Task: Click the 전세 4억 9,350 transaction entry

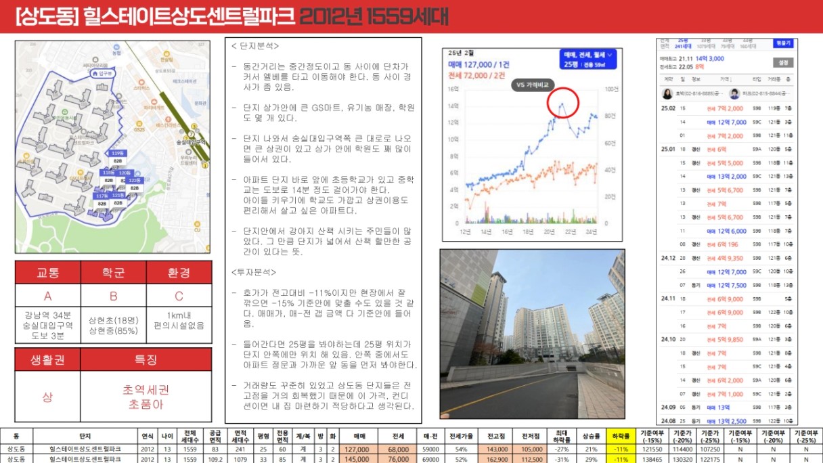Action: [x=726, y=258]
